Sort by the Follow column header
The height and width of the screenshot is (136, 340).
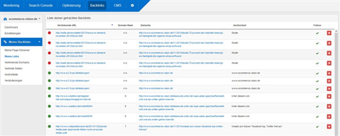(x=317, y=25)
